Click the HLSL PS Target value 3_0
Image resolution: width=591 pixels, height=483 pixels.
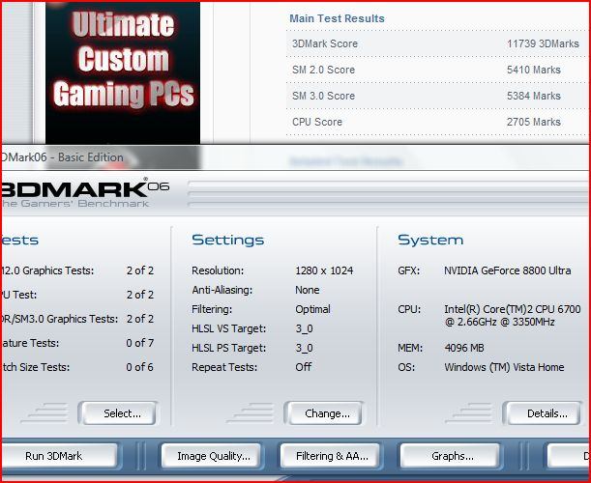304,348
